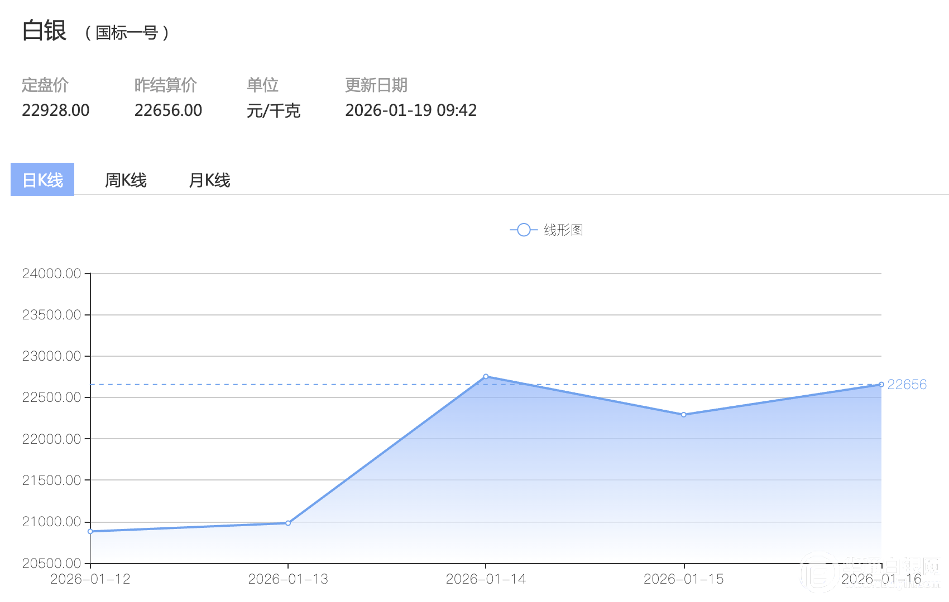The image size is (949, 602).
Task: Click the 元/千克 unit text
Action: pyautogui.click(x=274, y=111)
